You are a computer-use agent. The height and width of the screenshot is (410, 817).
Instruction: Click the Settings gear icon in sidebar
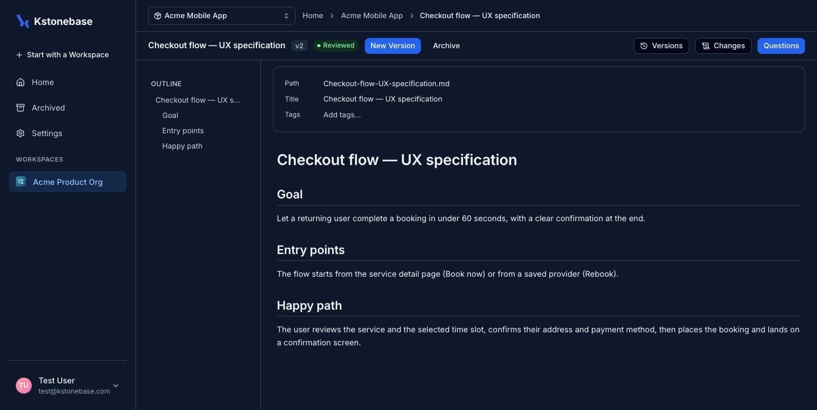(20, 133)
